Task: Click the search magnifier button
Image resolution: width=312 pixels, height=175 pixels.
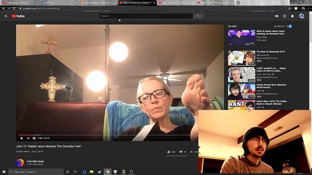Action: tap(198, 16)
